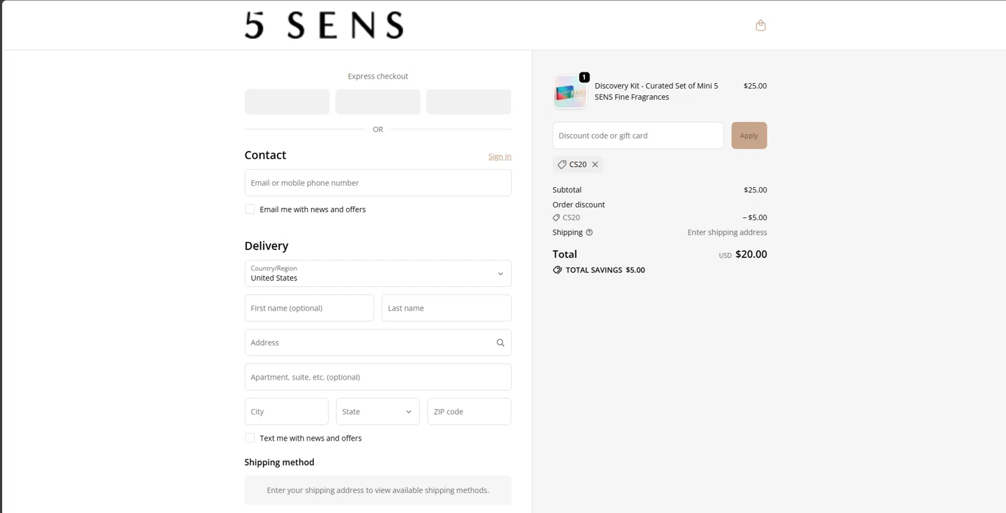Focus the Apartment, suite, etc. field
Viewport: 1006px width, 513px height.
tap(378, 377)
